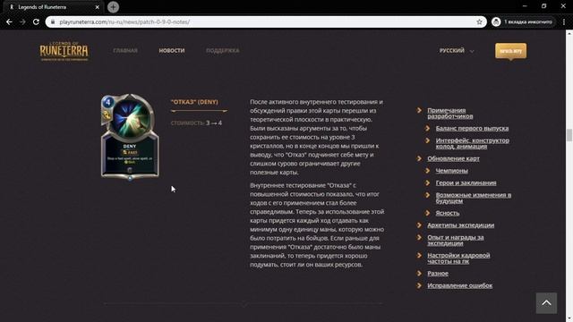
Task: Click the "ОТКАЗ" (DENY) heading
Action: click(194, 102)
